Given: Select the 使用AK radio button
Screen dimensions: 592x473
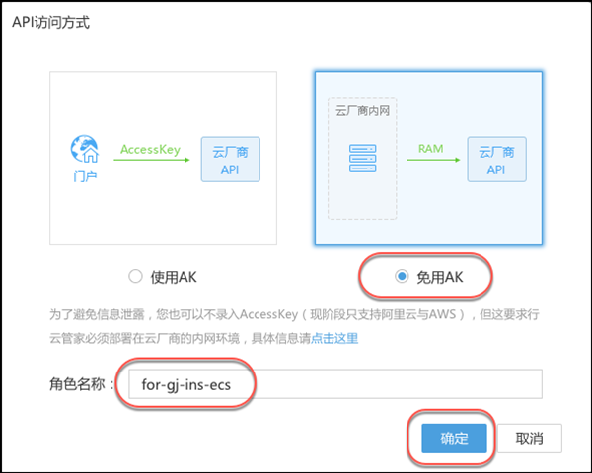Looking at the screenshot, I should [135, 276].
